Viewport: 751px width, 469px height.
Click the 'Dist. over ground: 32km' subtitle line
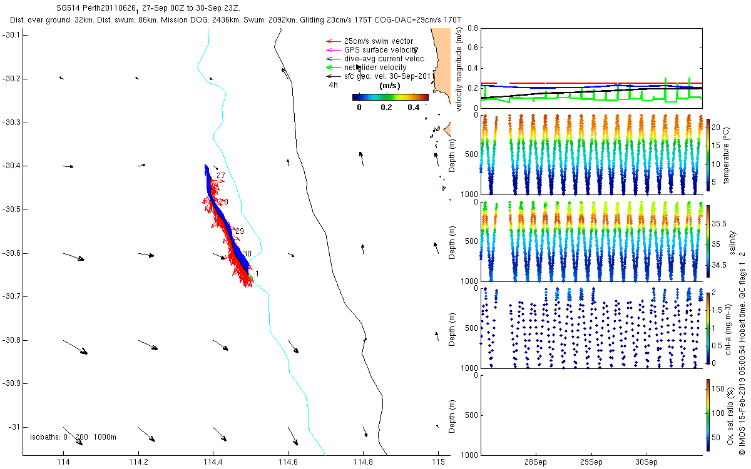click(237, 21)
